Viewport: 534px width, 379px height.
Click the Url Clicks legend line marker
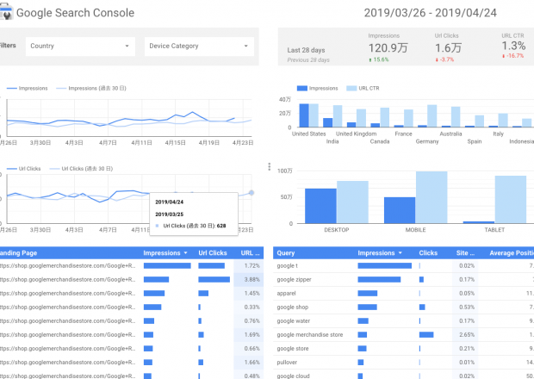coord(12,169)
